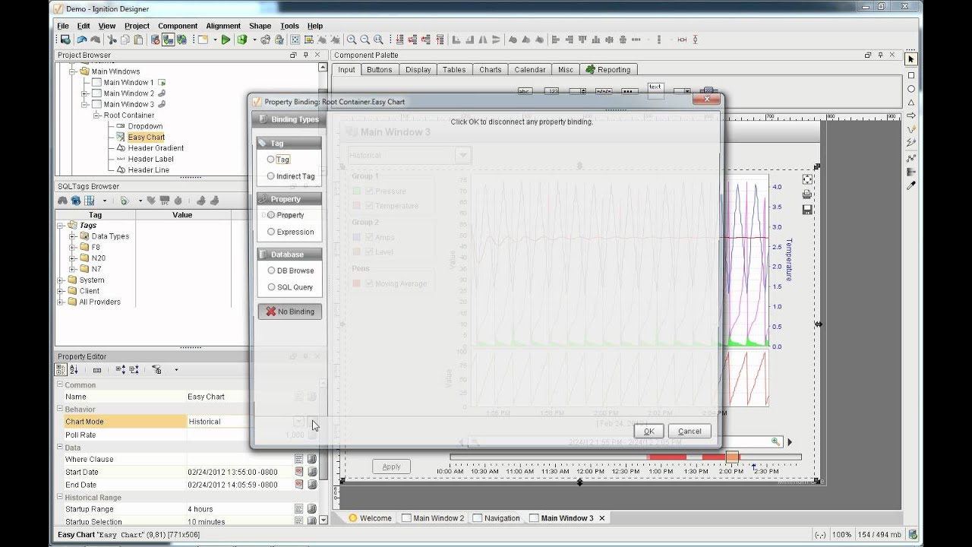
Task: Expand the Main Window 2 tree node
Action: (x=85, y=93)
